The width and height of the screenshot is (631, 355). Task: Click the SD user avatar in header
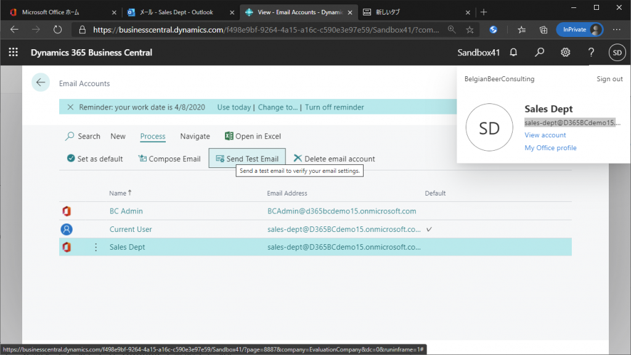617,53
